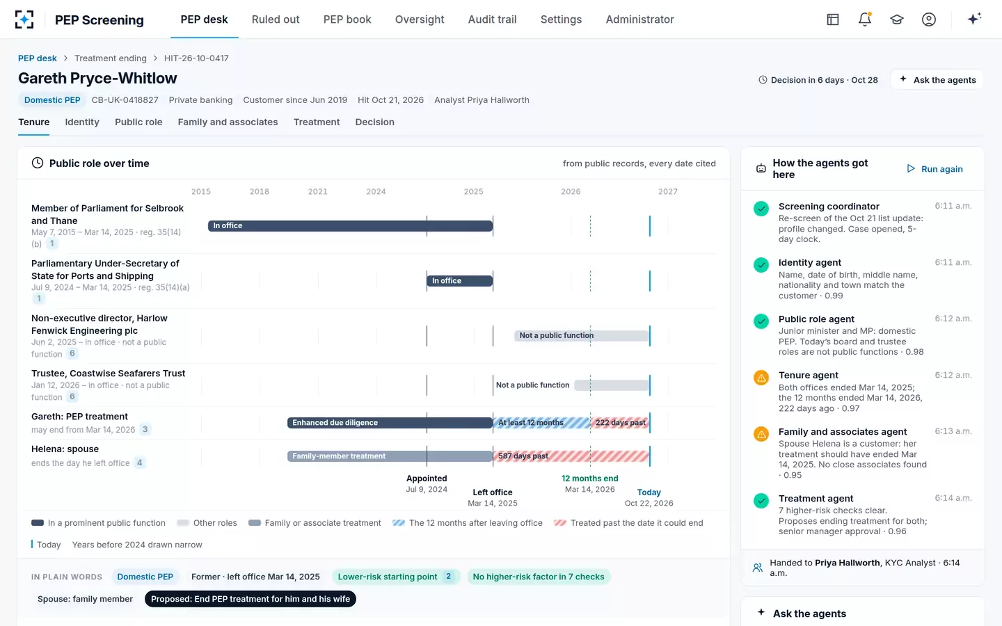This screenshot has width=1002, height=626.
Task: Click the In a prominent public function legend swatch
Action: coord(38,523)
